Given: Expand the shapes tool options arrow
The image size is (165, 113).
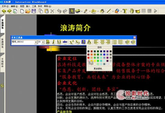Looking at the screenshot, I should (121, 11).
